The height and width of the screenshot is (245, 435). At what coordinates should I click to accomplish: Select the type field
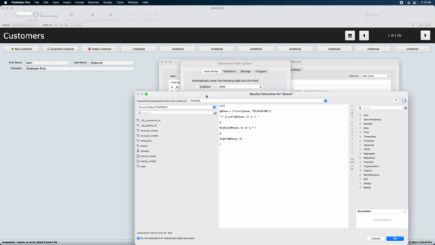pyautogui.click(x=143, y=166)
